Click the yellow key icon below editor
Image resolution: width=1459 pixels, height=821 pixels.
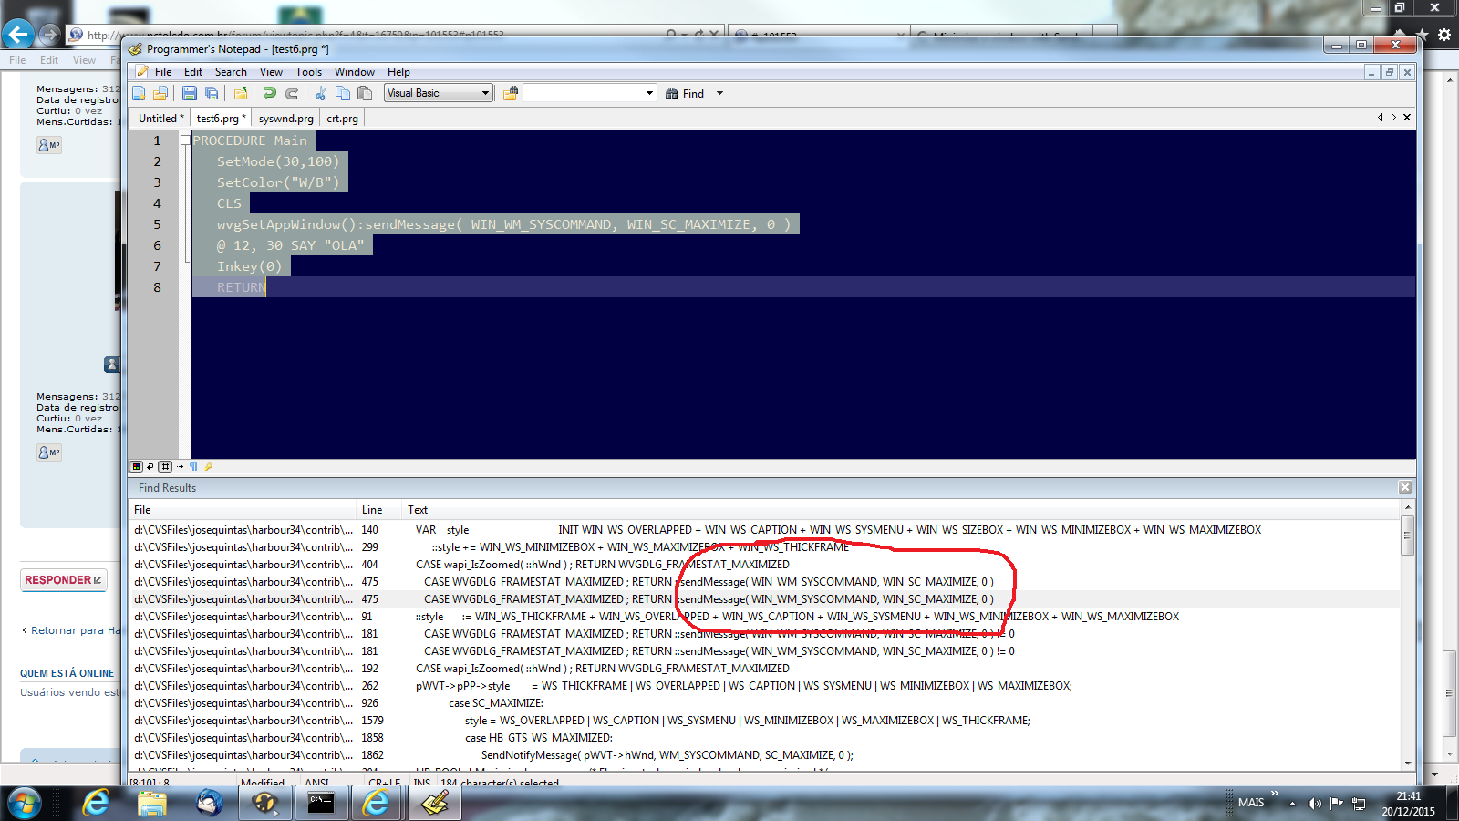[208, 466]
